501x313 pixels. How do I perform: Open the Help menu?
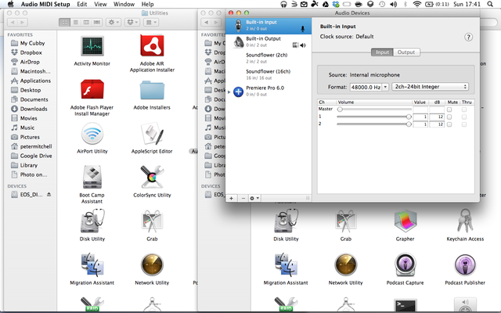pyautogui.click(x=147, y=4)
